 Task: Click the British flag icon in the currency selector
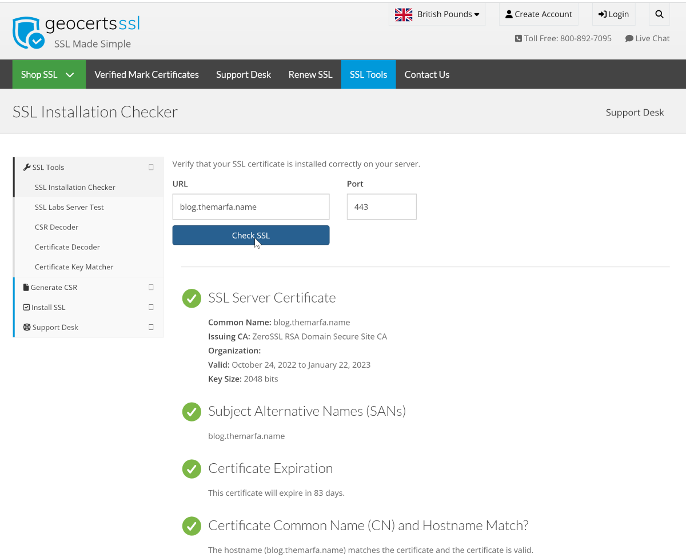404,14
